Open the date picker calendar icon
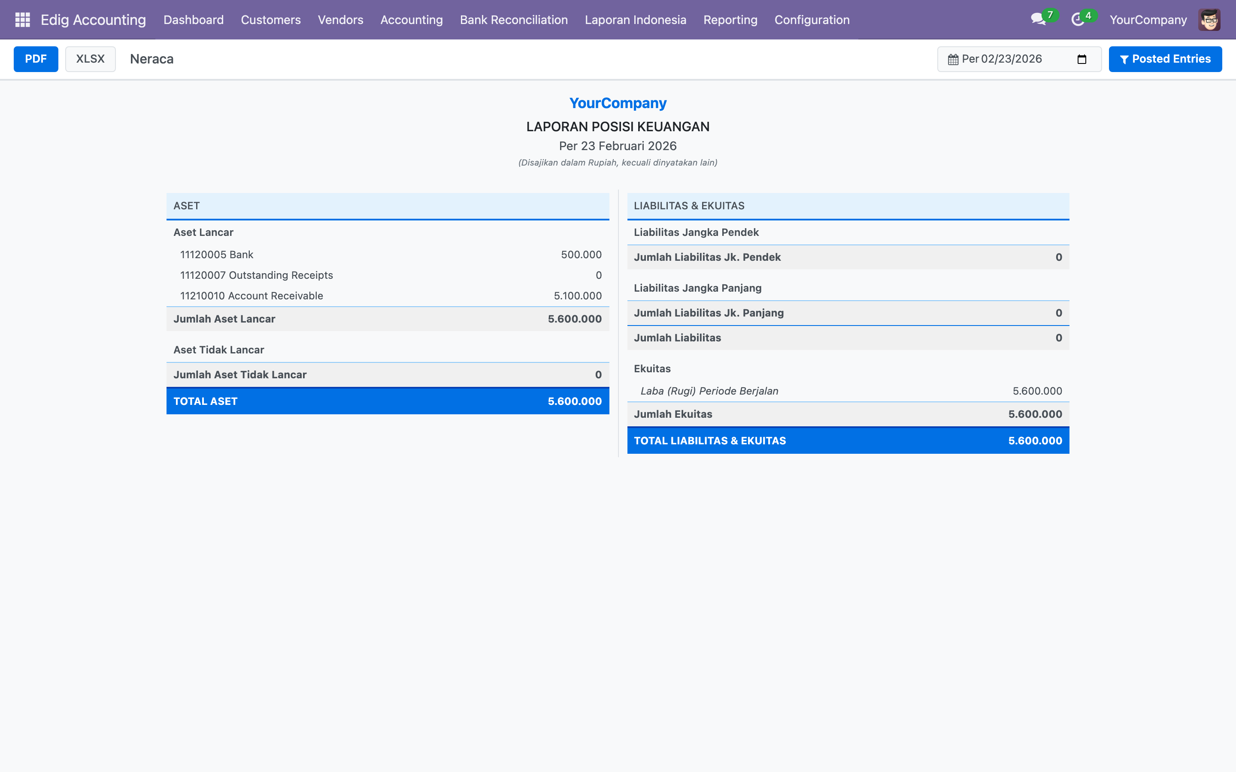This screenshot has height=772, width=1236. pos(1081,59)
